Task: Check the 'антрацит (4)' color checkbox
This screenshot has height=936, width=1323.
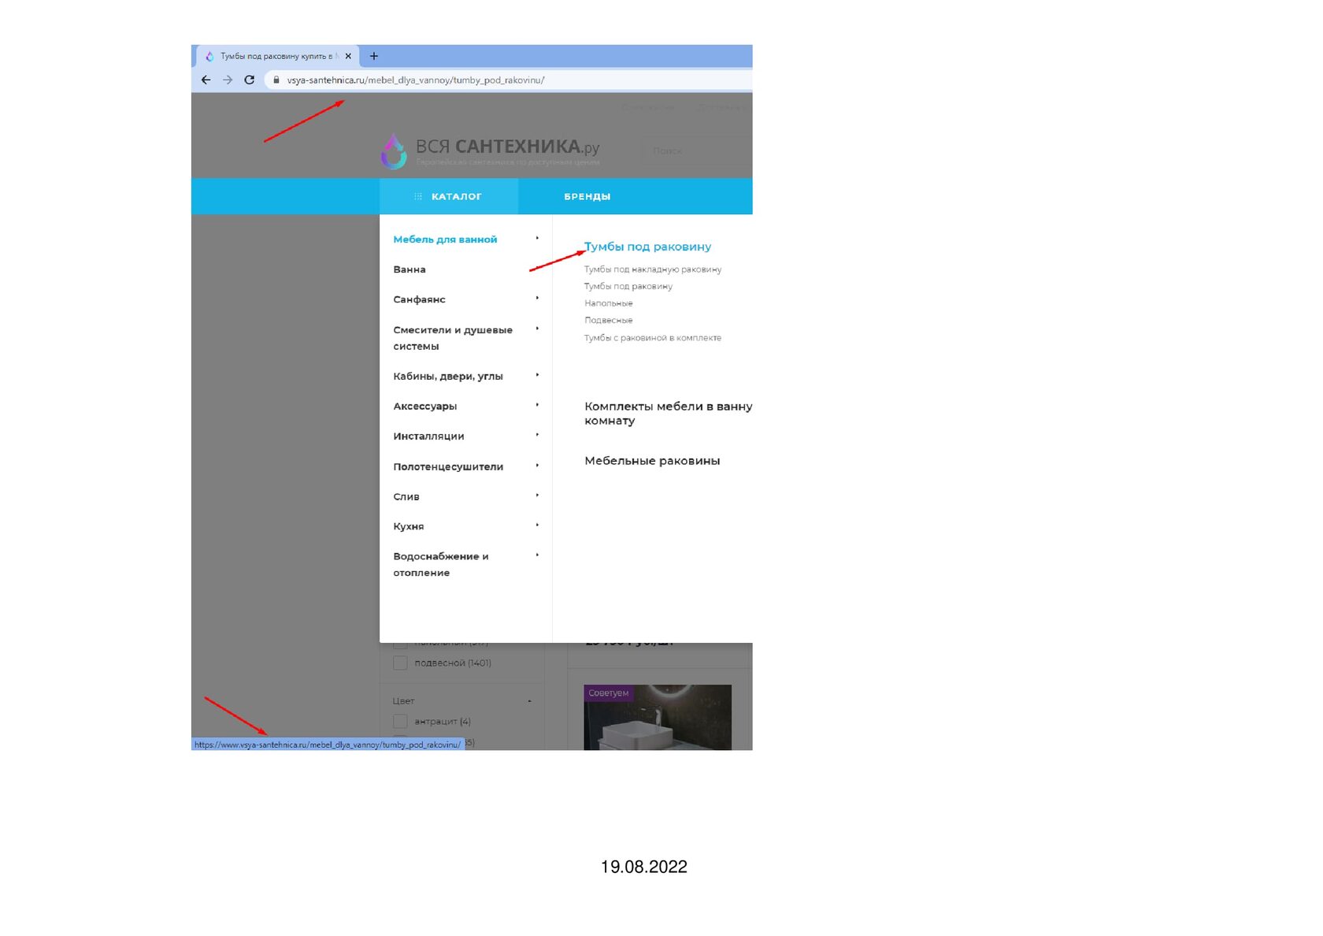Action: [x=400, y=722]
